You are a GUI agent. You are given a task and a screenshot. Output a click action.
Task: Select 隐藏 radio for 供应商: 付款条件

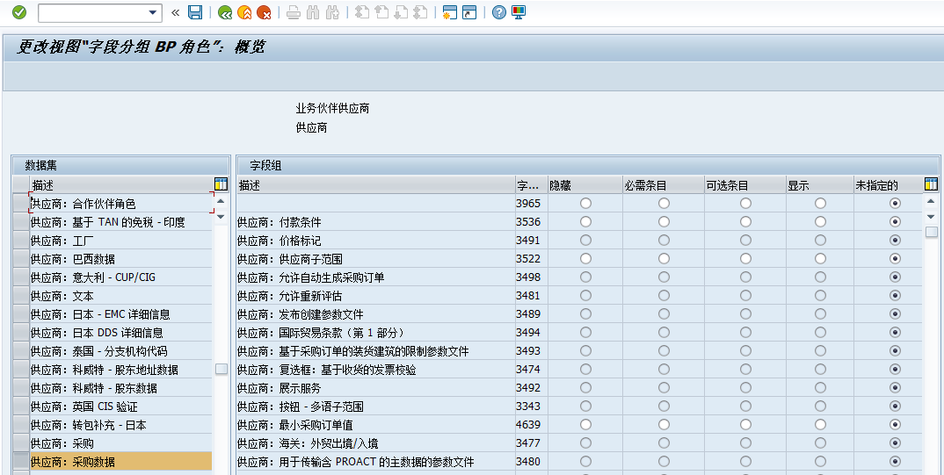point(585,222)
